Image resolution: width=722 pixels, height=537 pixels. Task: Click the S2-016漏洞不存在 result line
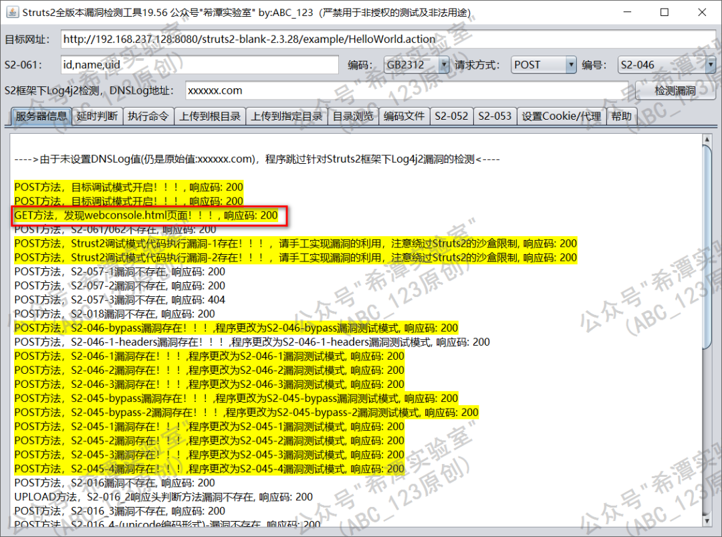[x=115, y=483]
